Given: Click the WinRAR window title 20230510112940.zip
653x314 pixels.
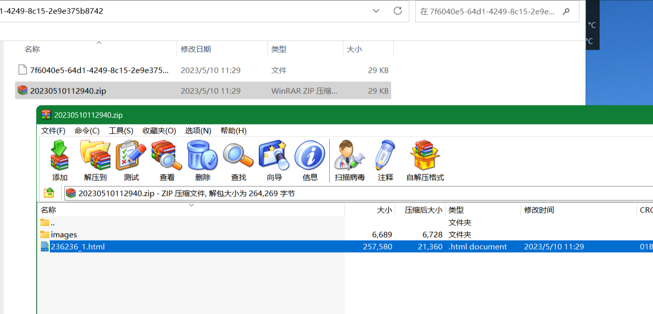Looking at the screenshot, I should coord(88,115).
